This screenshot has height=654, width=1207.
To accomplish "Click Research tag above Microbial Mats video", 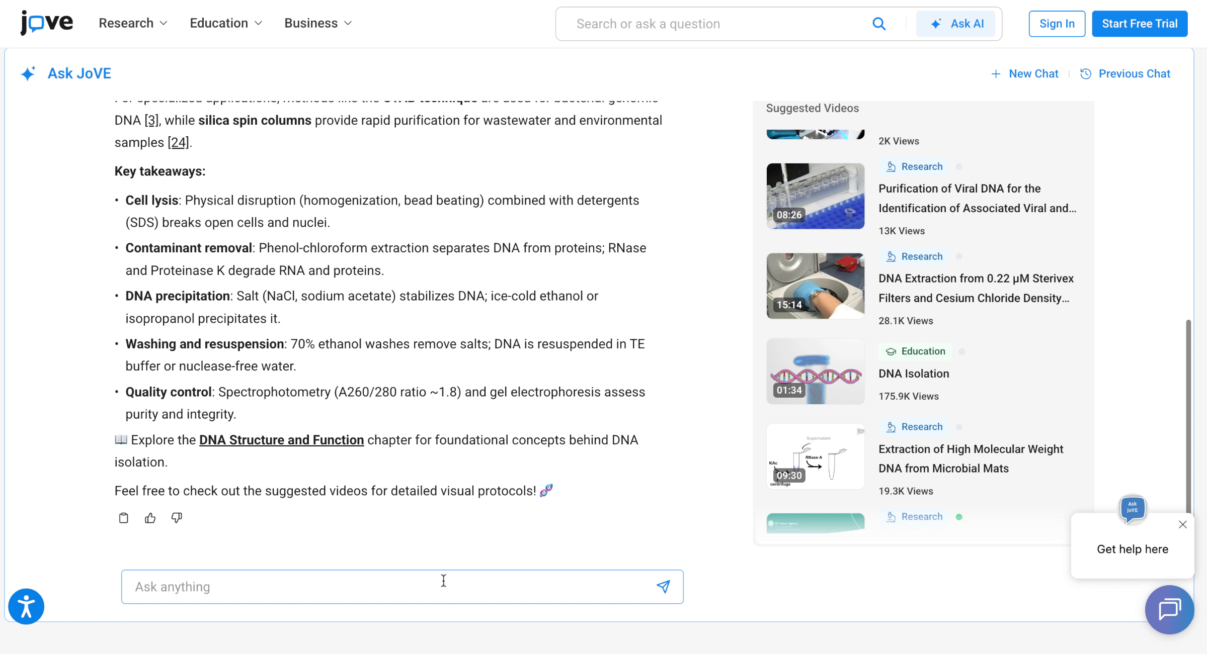I will coord(914,427).
